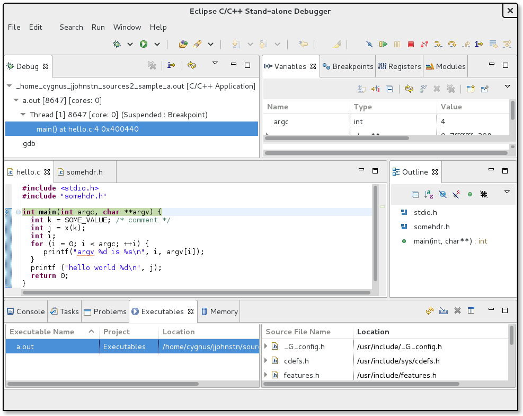Viewport: 523px width, 416px height.
Task: Open the Debug toolbar dropdown arrow
Action: click(x=130, y=44)
